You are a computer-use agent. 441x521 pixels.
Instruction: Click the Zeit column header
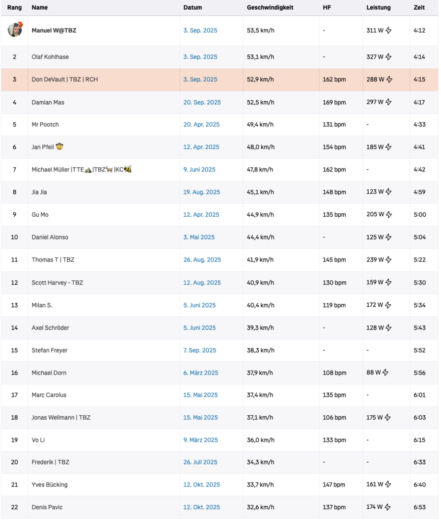[x=419, y=8]
